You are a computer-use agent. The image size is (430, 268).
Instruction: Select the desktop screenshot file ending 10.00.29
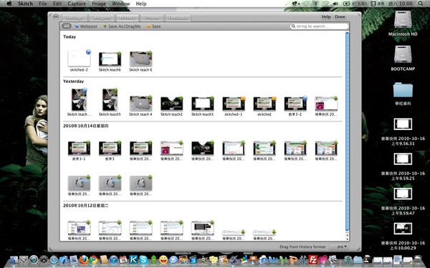403,229
